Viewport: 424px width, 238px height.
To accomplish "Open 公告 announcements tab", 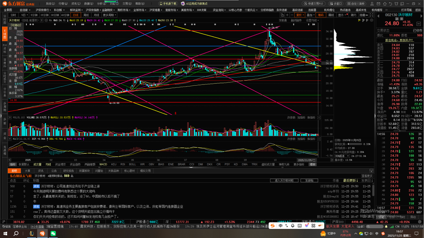I will [54, 171].
